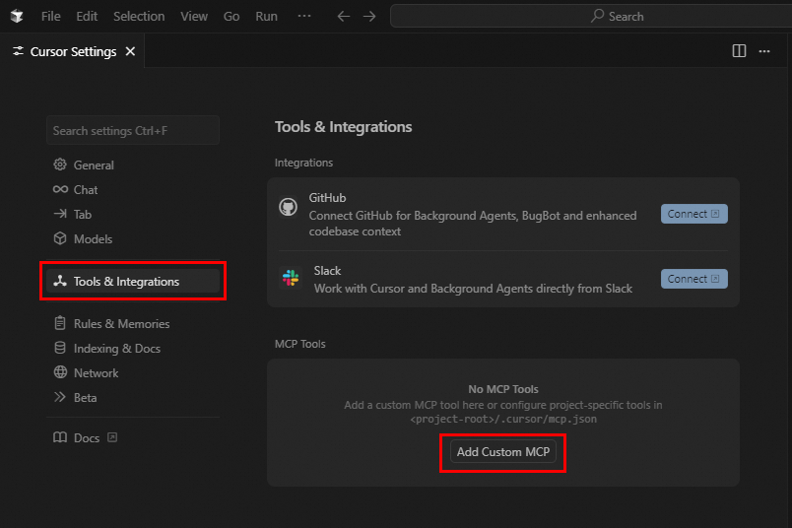Image resolution: width=792 pixels, height=528 pixels.
Task: Open the Run menu
Action: 266,17
